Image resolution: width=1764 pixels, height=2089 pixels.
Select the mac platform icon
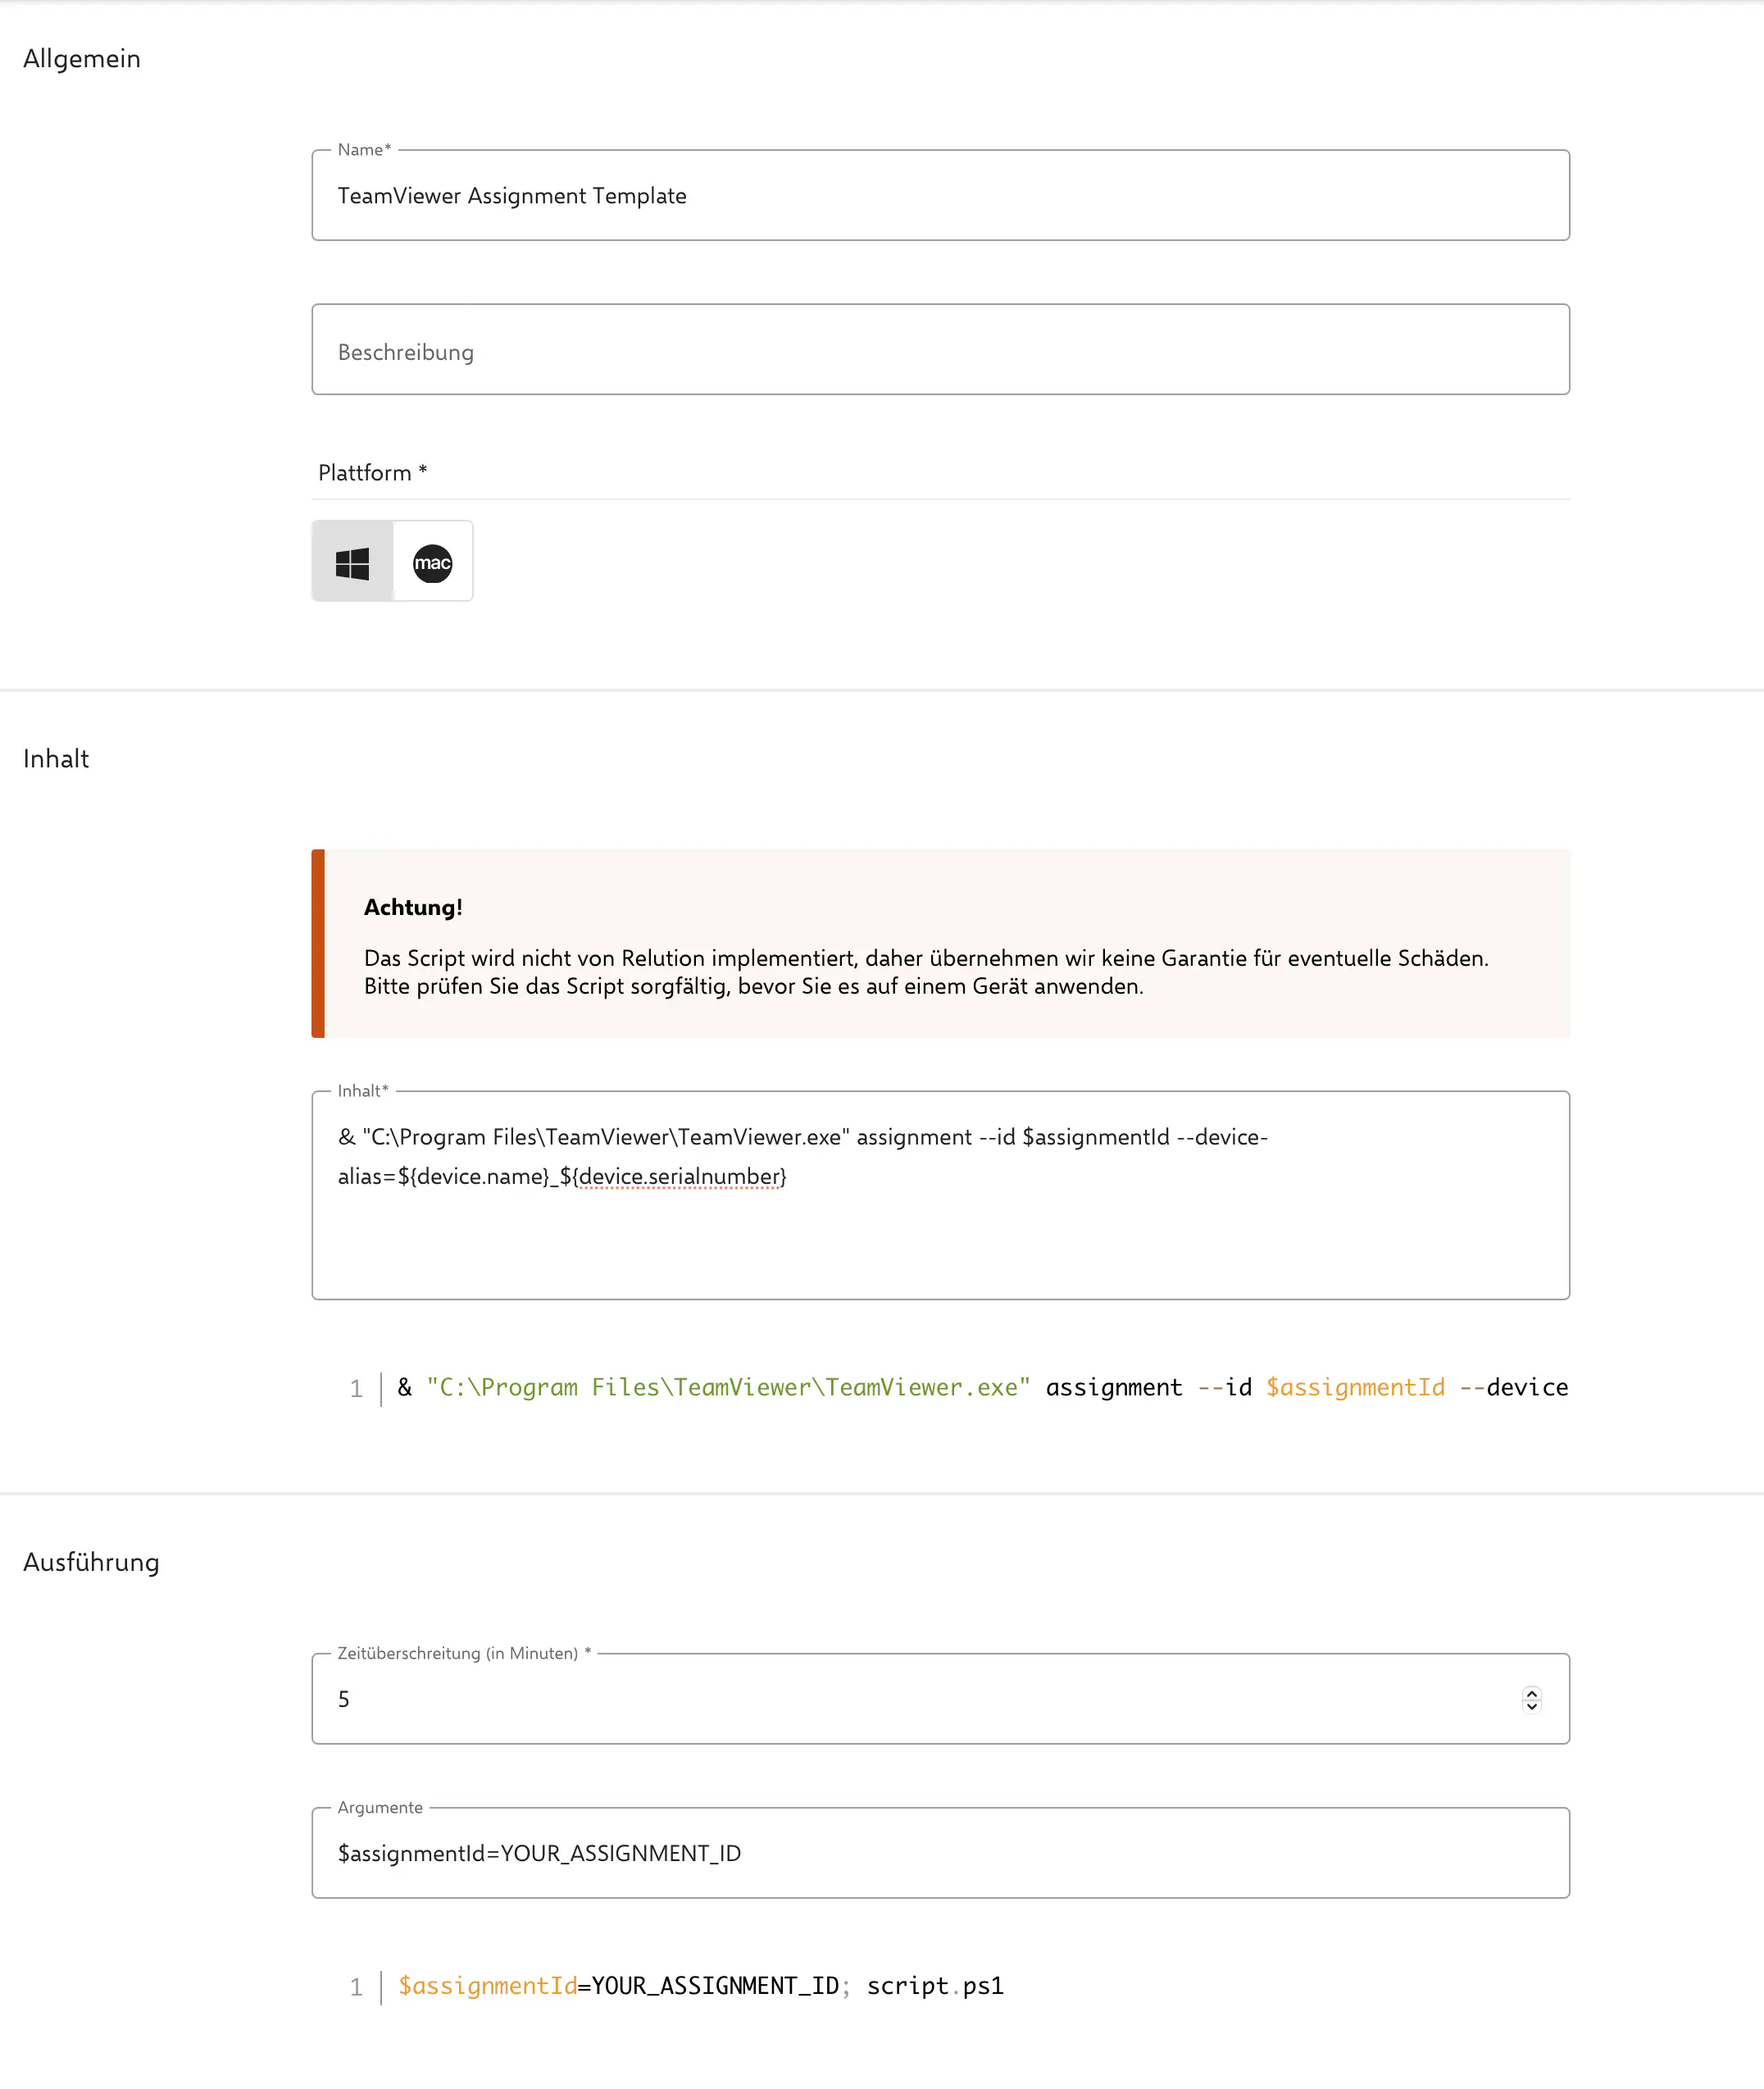432,563
